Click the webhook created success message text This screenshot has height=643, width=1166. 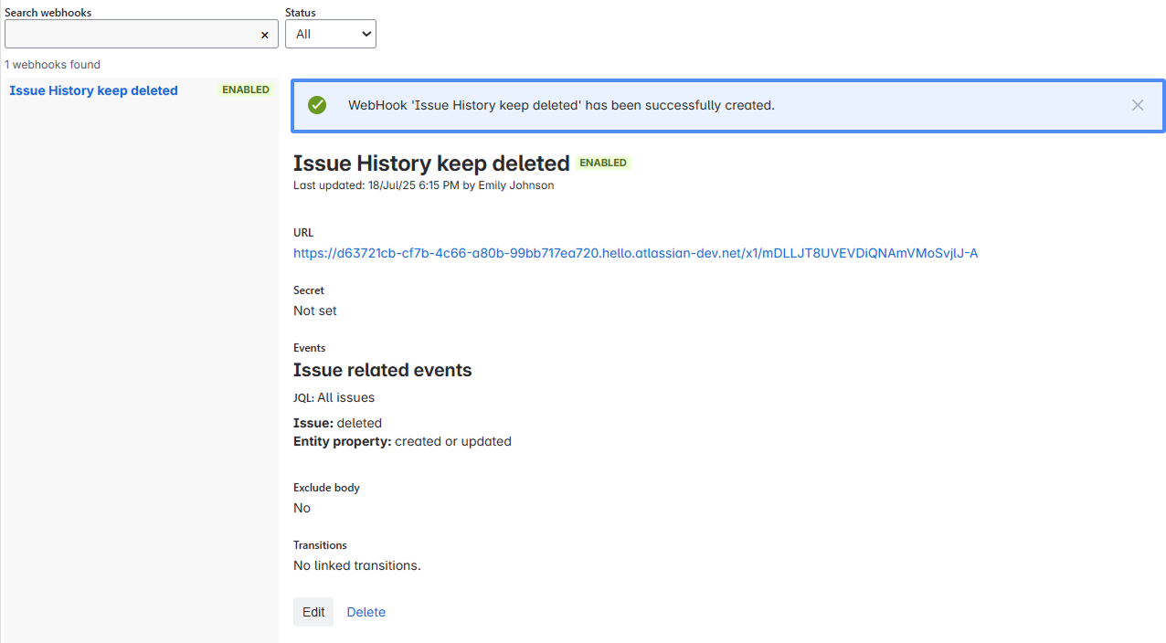(x=561, y=105)
